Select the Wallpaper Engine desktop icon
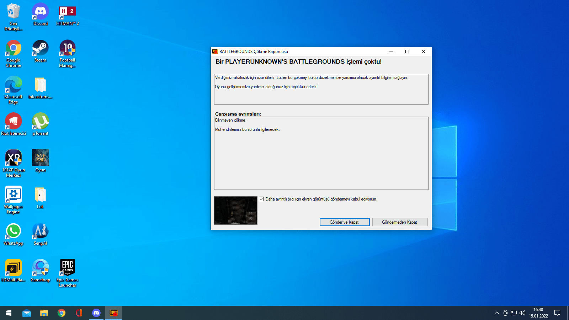569x320 pixels. point(14,200)
